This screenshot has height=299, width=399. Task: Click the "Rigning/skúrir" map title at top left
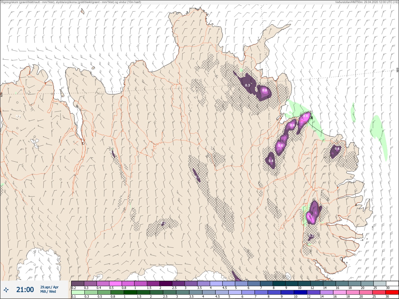[x=9, y=2]
